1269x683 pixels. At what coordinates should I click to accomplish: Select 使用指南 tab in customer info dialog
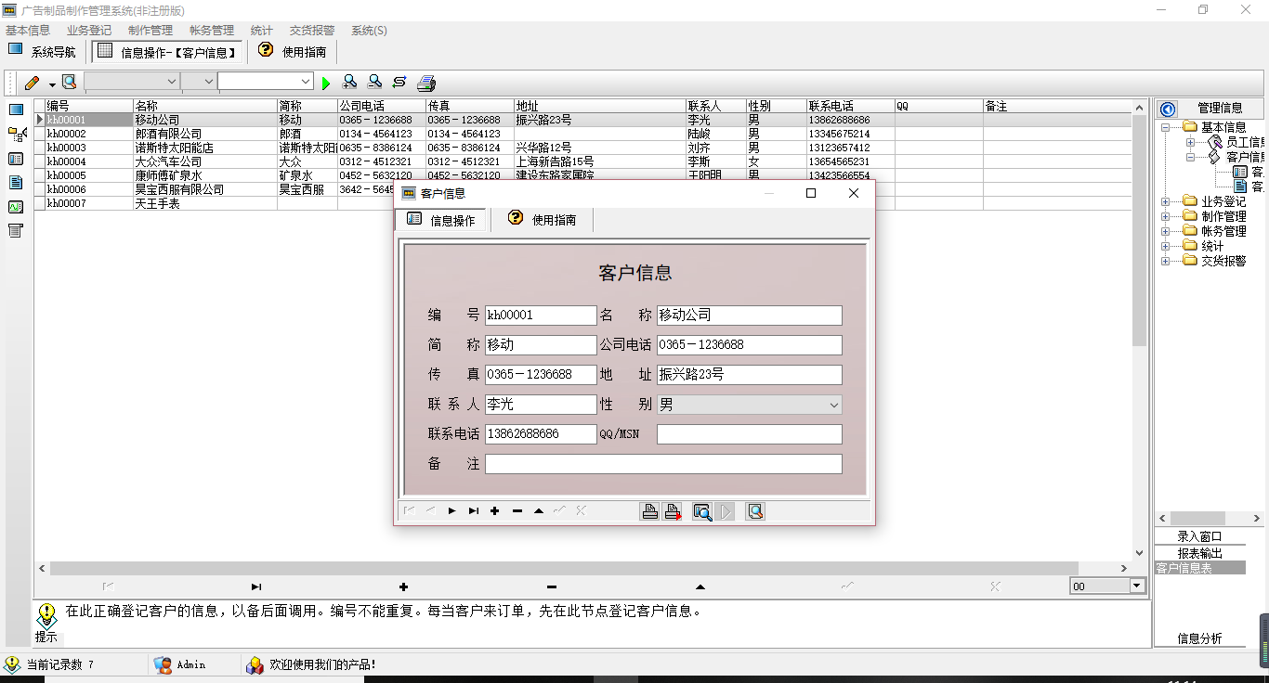[542, 220]
